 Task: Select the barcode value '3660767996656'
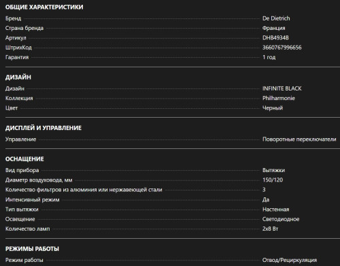[282, 48]
